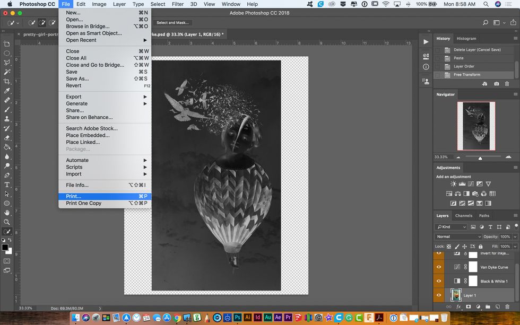Open the Opacity dropdown in Layers panel

point(514,237)
